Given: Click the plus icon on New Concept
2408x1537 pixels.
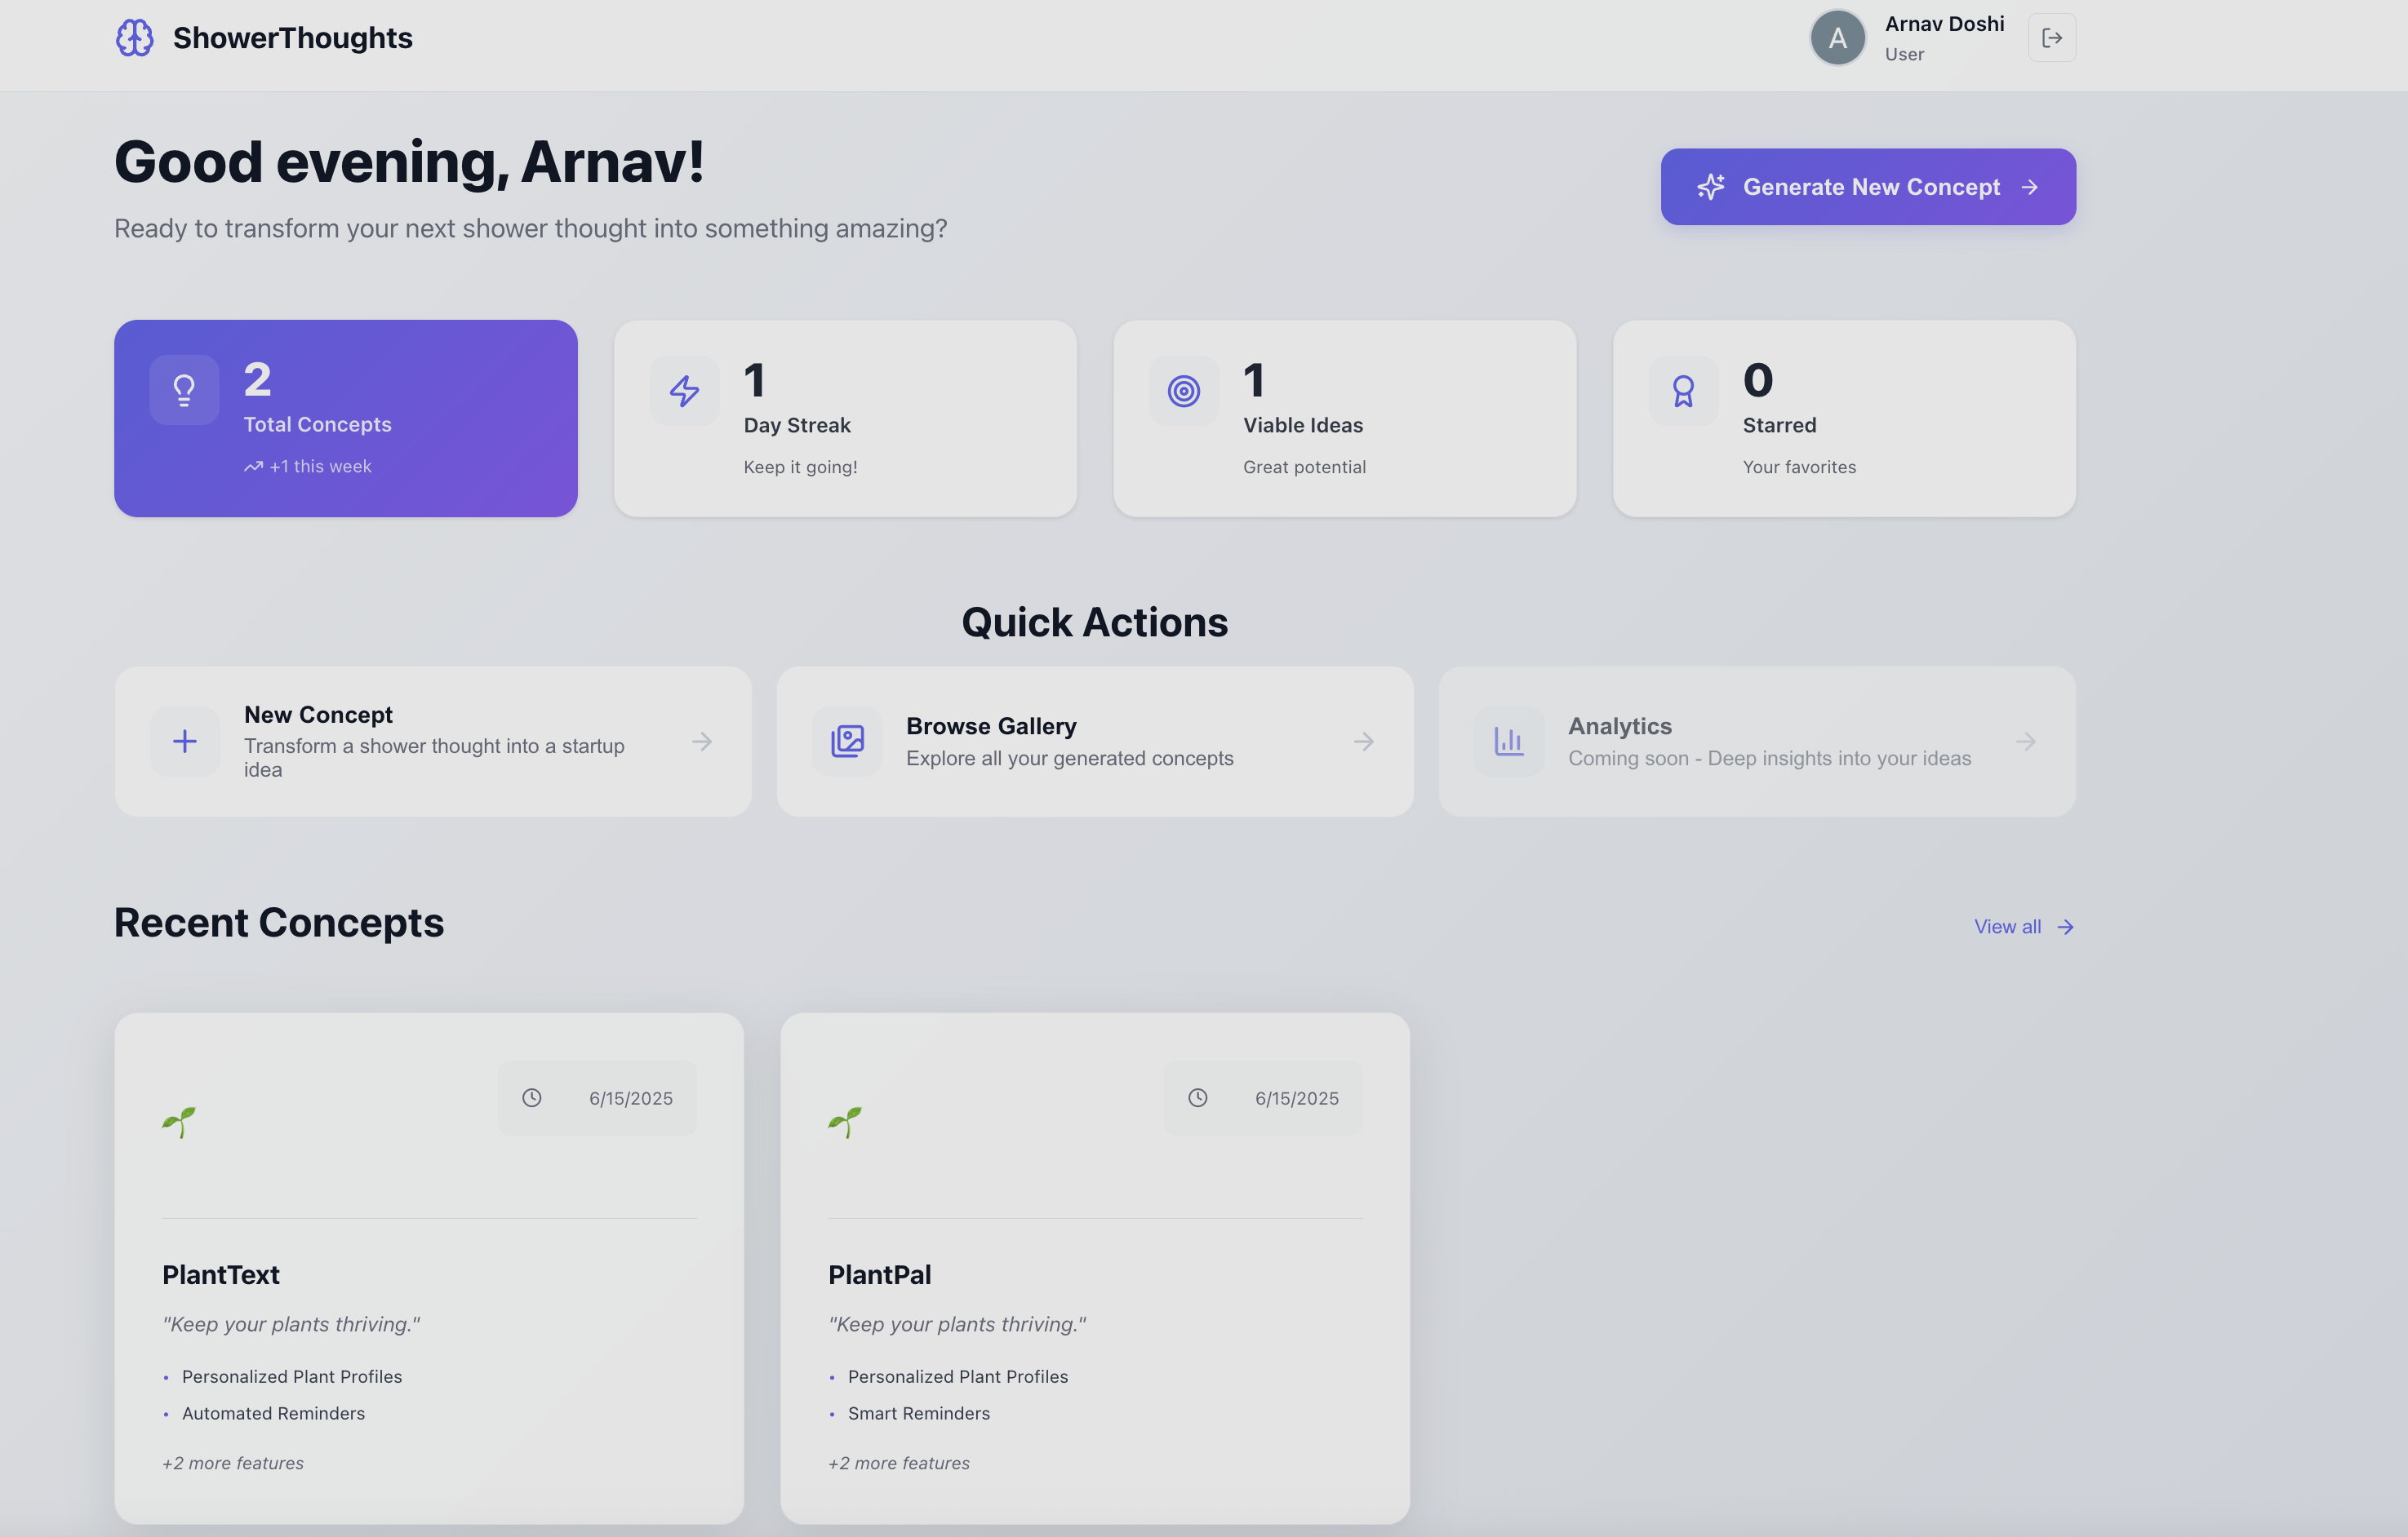Looking at the screenshot, I should pos(185,742).
